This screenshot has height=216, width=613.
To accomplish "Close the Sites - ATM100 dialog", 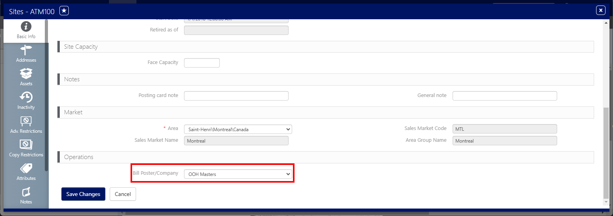I will [600, 11].
